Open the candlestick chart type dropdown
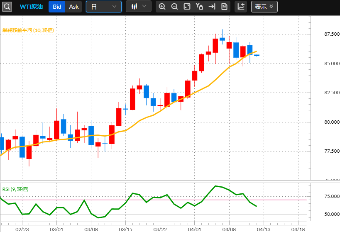 pyautogui.click(x=139, y=7)
